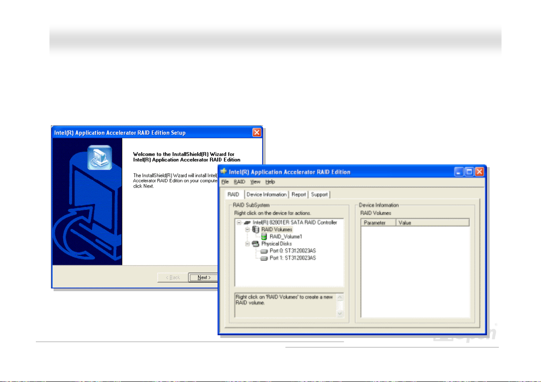Select Port 1: ST3120023AS
The width and height of the screenshot is (541, 382).
(x=293, y=258)
